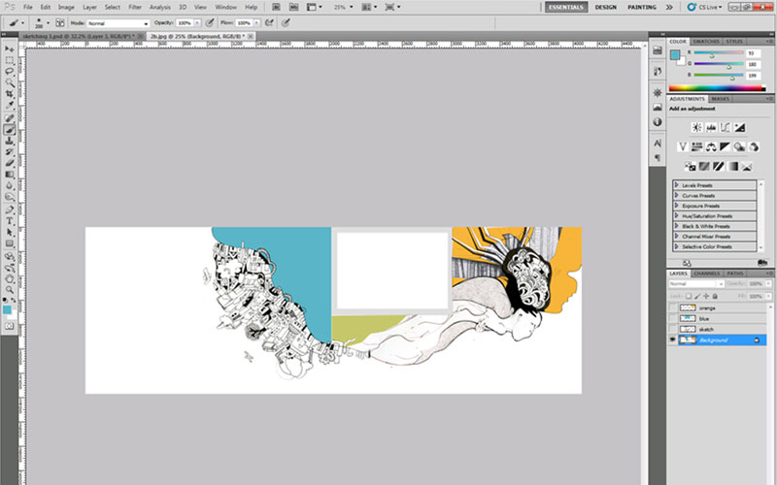Select the Gradient tool
Viewport: 777px width, 485px height.
pyautogui.click(x=10, y=175)
